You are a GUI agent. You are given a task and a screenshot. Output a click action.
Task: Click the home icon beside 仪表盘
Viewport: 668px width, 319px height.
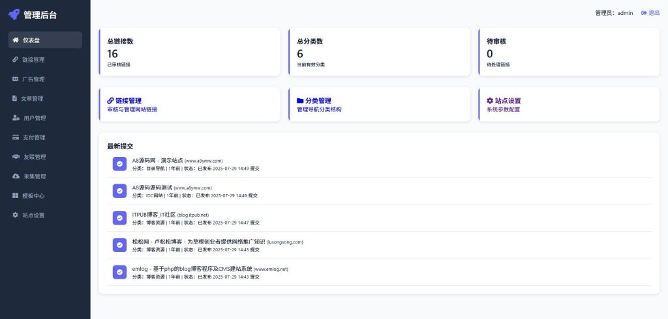point(16,40)
